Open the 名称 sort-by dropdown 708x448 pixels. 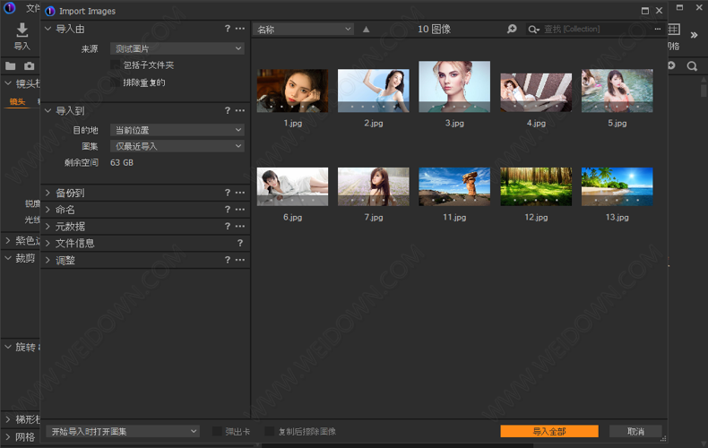coord(303,30)
